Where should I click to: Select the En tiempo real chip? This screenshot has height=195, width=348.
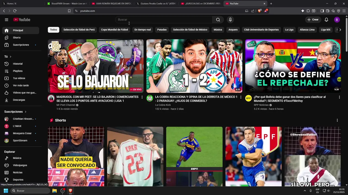click(142, 30)
